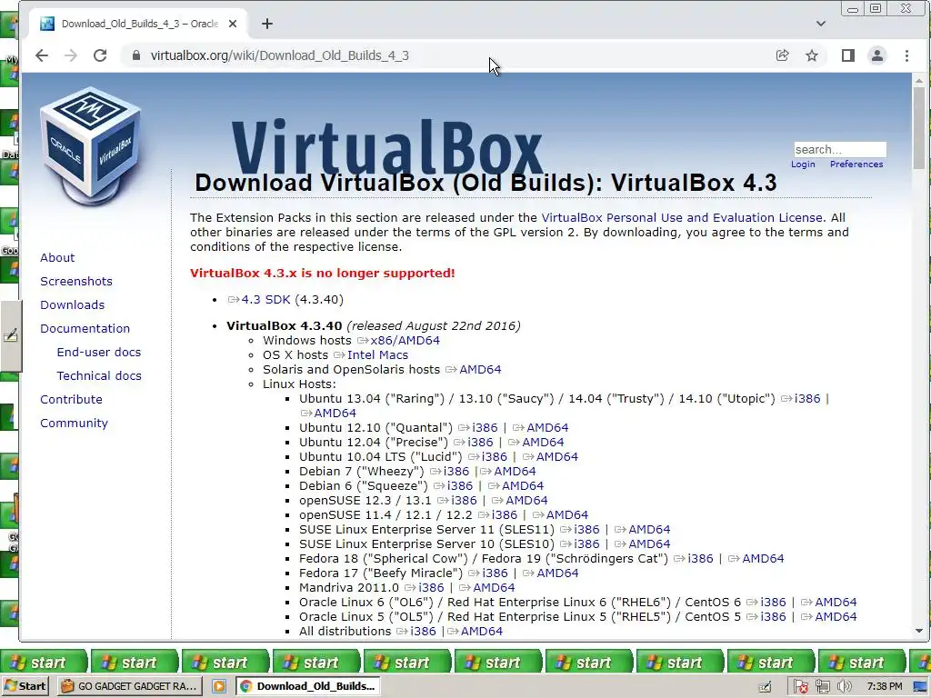The image size is (931, 698).
Task: Click the Download_Old_Builds taskbar button
Action: click(309, 686)
